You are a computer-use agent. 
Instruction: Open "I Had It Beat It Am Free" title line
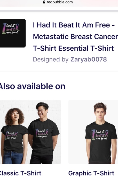coord(74,25)
